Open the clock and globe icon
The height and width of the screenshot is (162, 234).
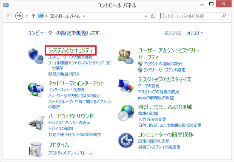(x=126, y=113)
